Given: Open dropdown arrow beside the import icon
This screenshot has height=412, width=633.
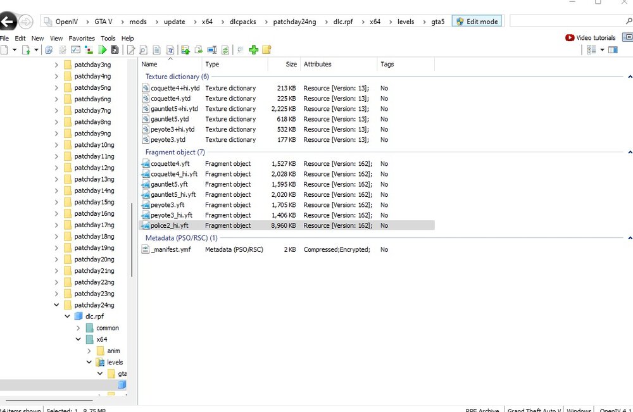Looking at the screenshot, I should click(x=36, y=49).
